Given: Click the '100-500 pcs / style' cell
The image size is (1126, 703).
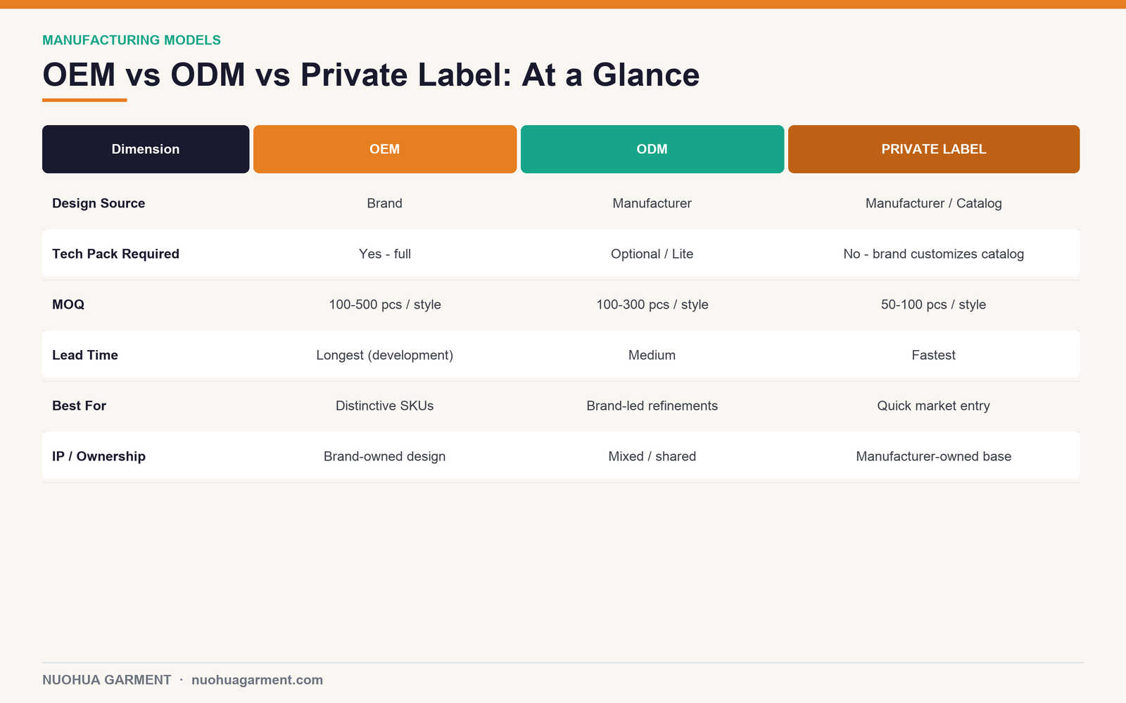Looking at the screenshot, I should pyautogui.click(x=385, y=304).
